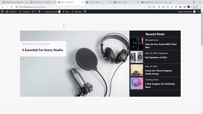Click the WordPress logo in admin bar
Viewport: 203px width, 114px height.
pyautogui.click(x=3, y=12)
